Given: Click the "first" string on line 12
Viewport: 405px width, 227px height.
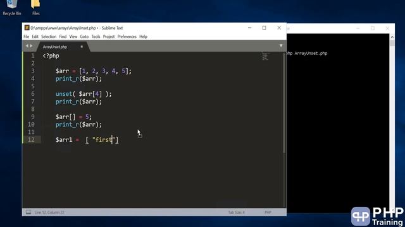Looking at the screenshot, I should click(104, 140).
